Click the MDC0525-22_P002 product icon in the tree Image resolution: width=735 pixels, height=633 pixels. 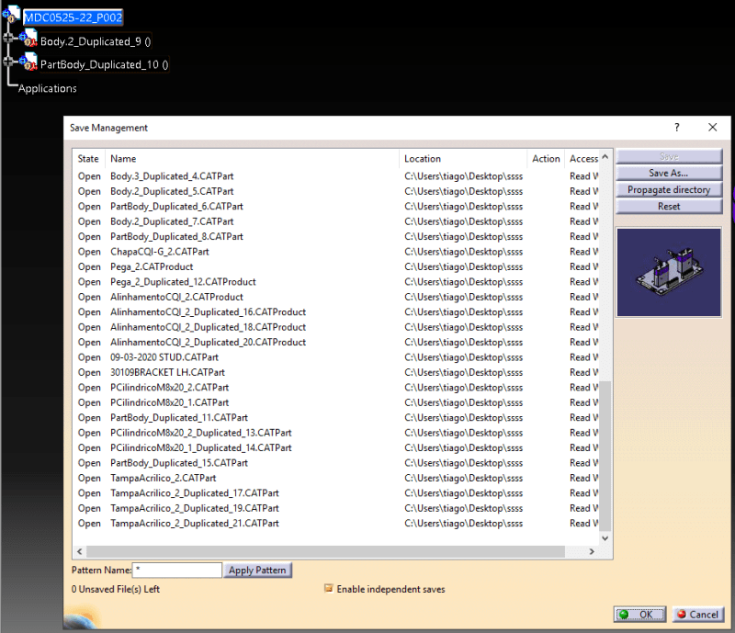(x=11, y=15)
